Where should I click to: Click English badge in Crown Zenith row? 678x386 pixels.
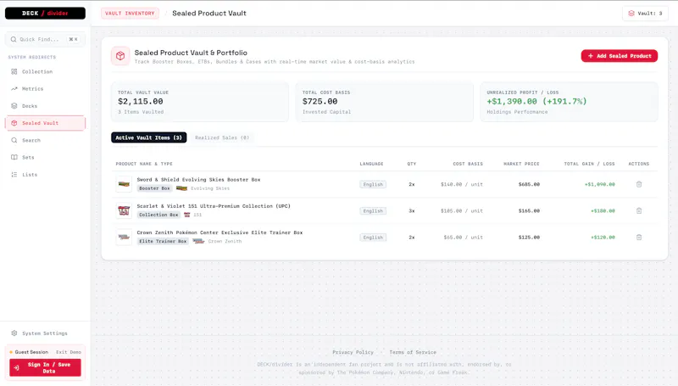[373, 238]
